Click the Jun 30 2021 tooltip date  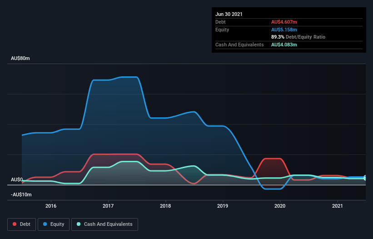(229, 14)
